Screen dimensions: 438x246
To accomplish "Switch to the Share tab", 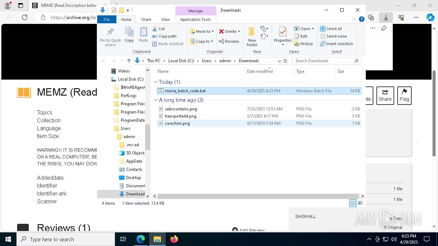I will click(x=146, y=19).
